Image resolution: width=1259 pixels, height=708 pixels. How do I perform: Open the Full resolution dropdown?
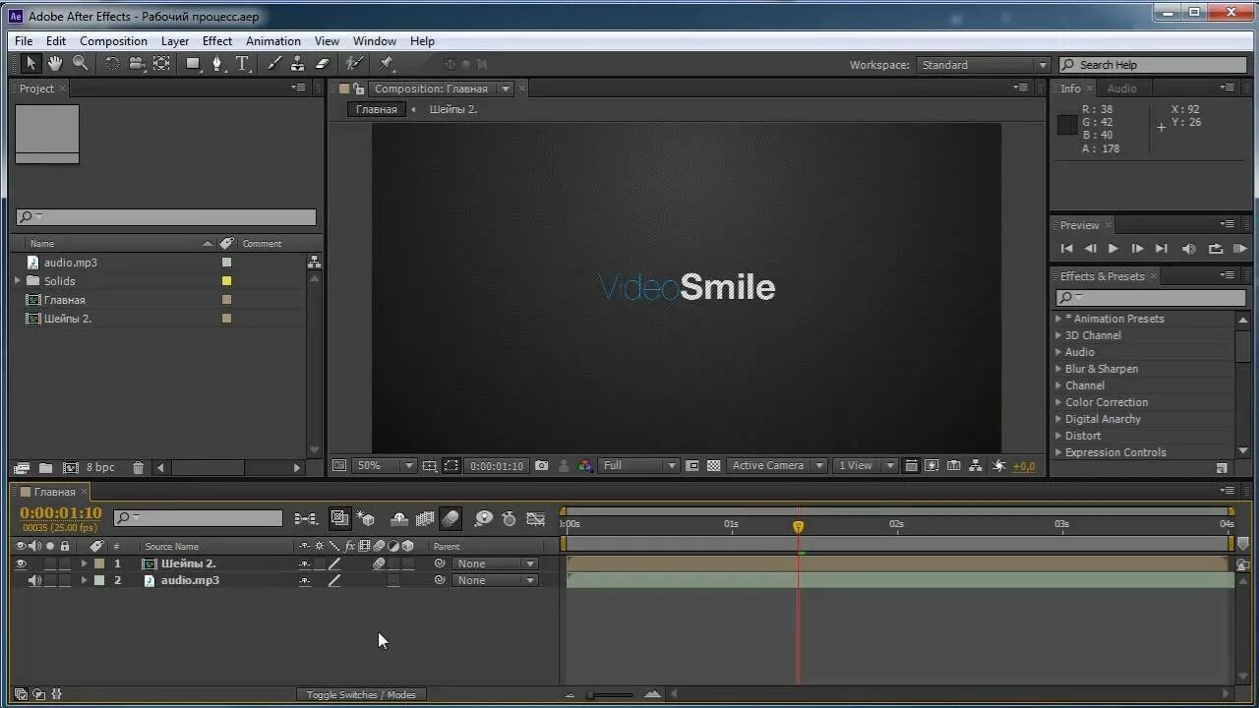coord(639,465)
